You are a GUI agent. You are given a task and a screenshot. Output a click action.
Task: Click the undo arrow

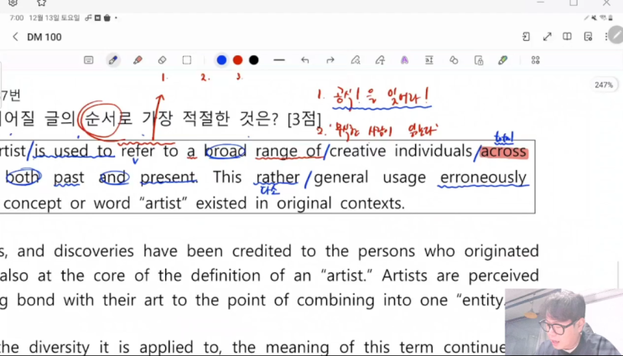click(304, 60)
